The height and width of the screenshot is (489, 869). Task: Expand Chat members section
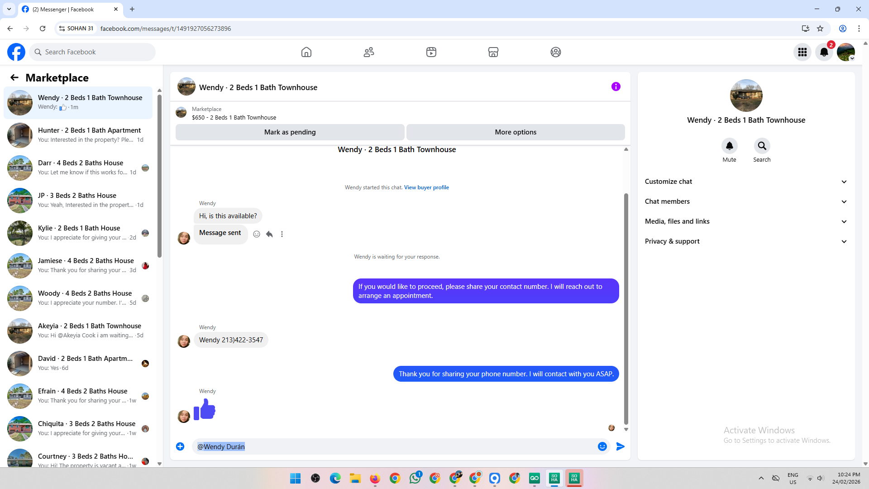[745, 201]
